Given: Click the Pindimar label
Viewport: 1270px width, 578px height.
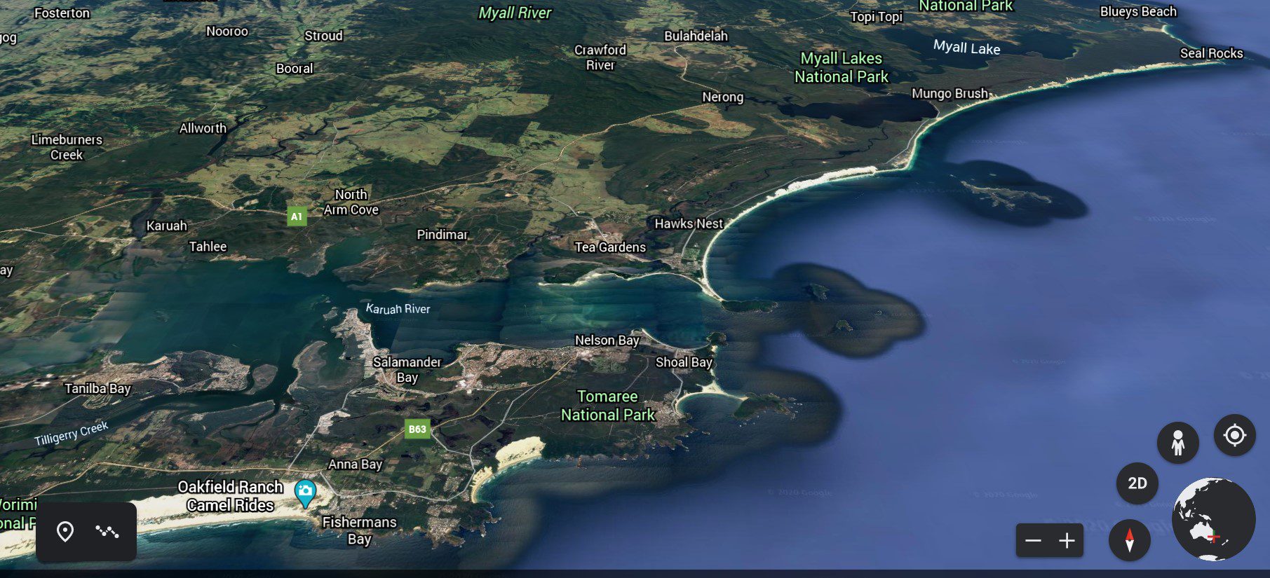Looking at the screenshot, I should pyautogui.click(x=443, y=235).
